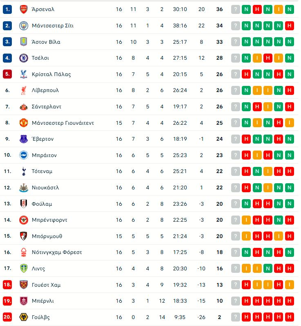Click Wolves' upcoming match question mark
The image size is (301, 326).
[235, 317]
